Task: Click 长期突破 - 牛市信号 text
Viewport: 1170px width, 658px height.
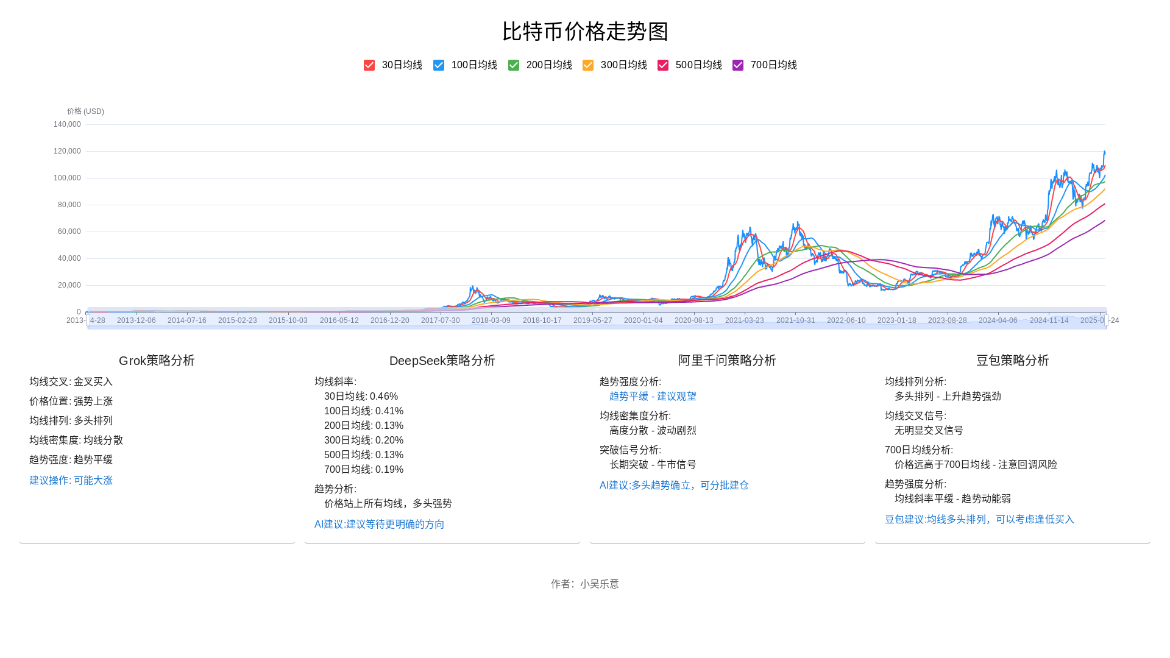Action: (x=653, y=464)
